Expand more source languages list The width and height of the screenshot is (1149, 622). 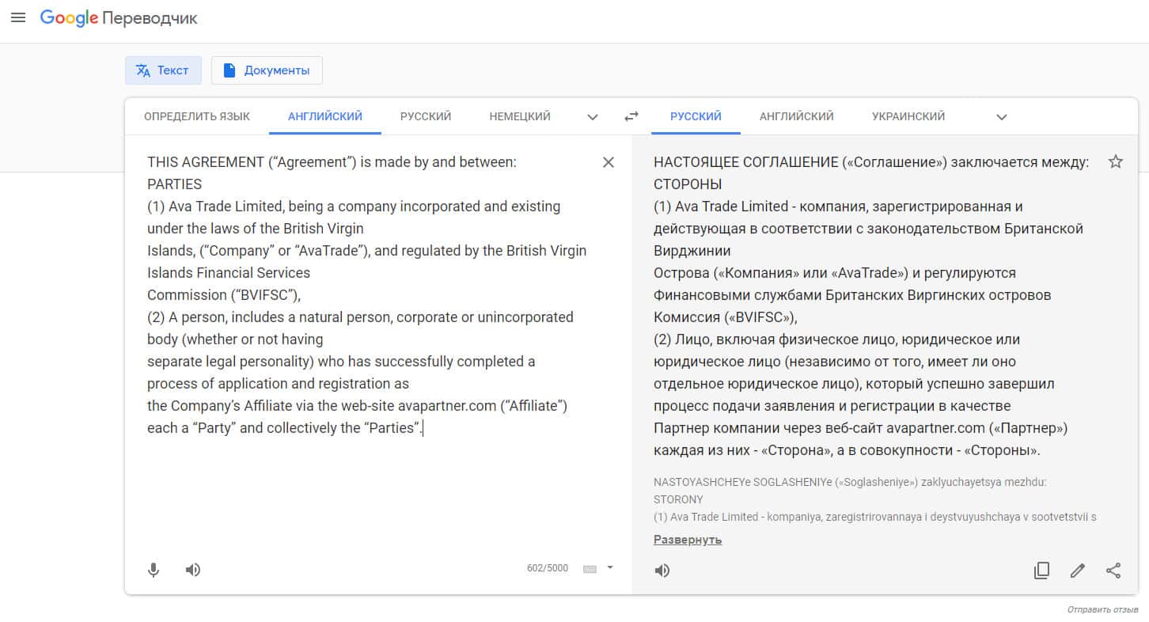(593, 117)
